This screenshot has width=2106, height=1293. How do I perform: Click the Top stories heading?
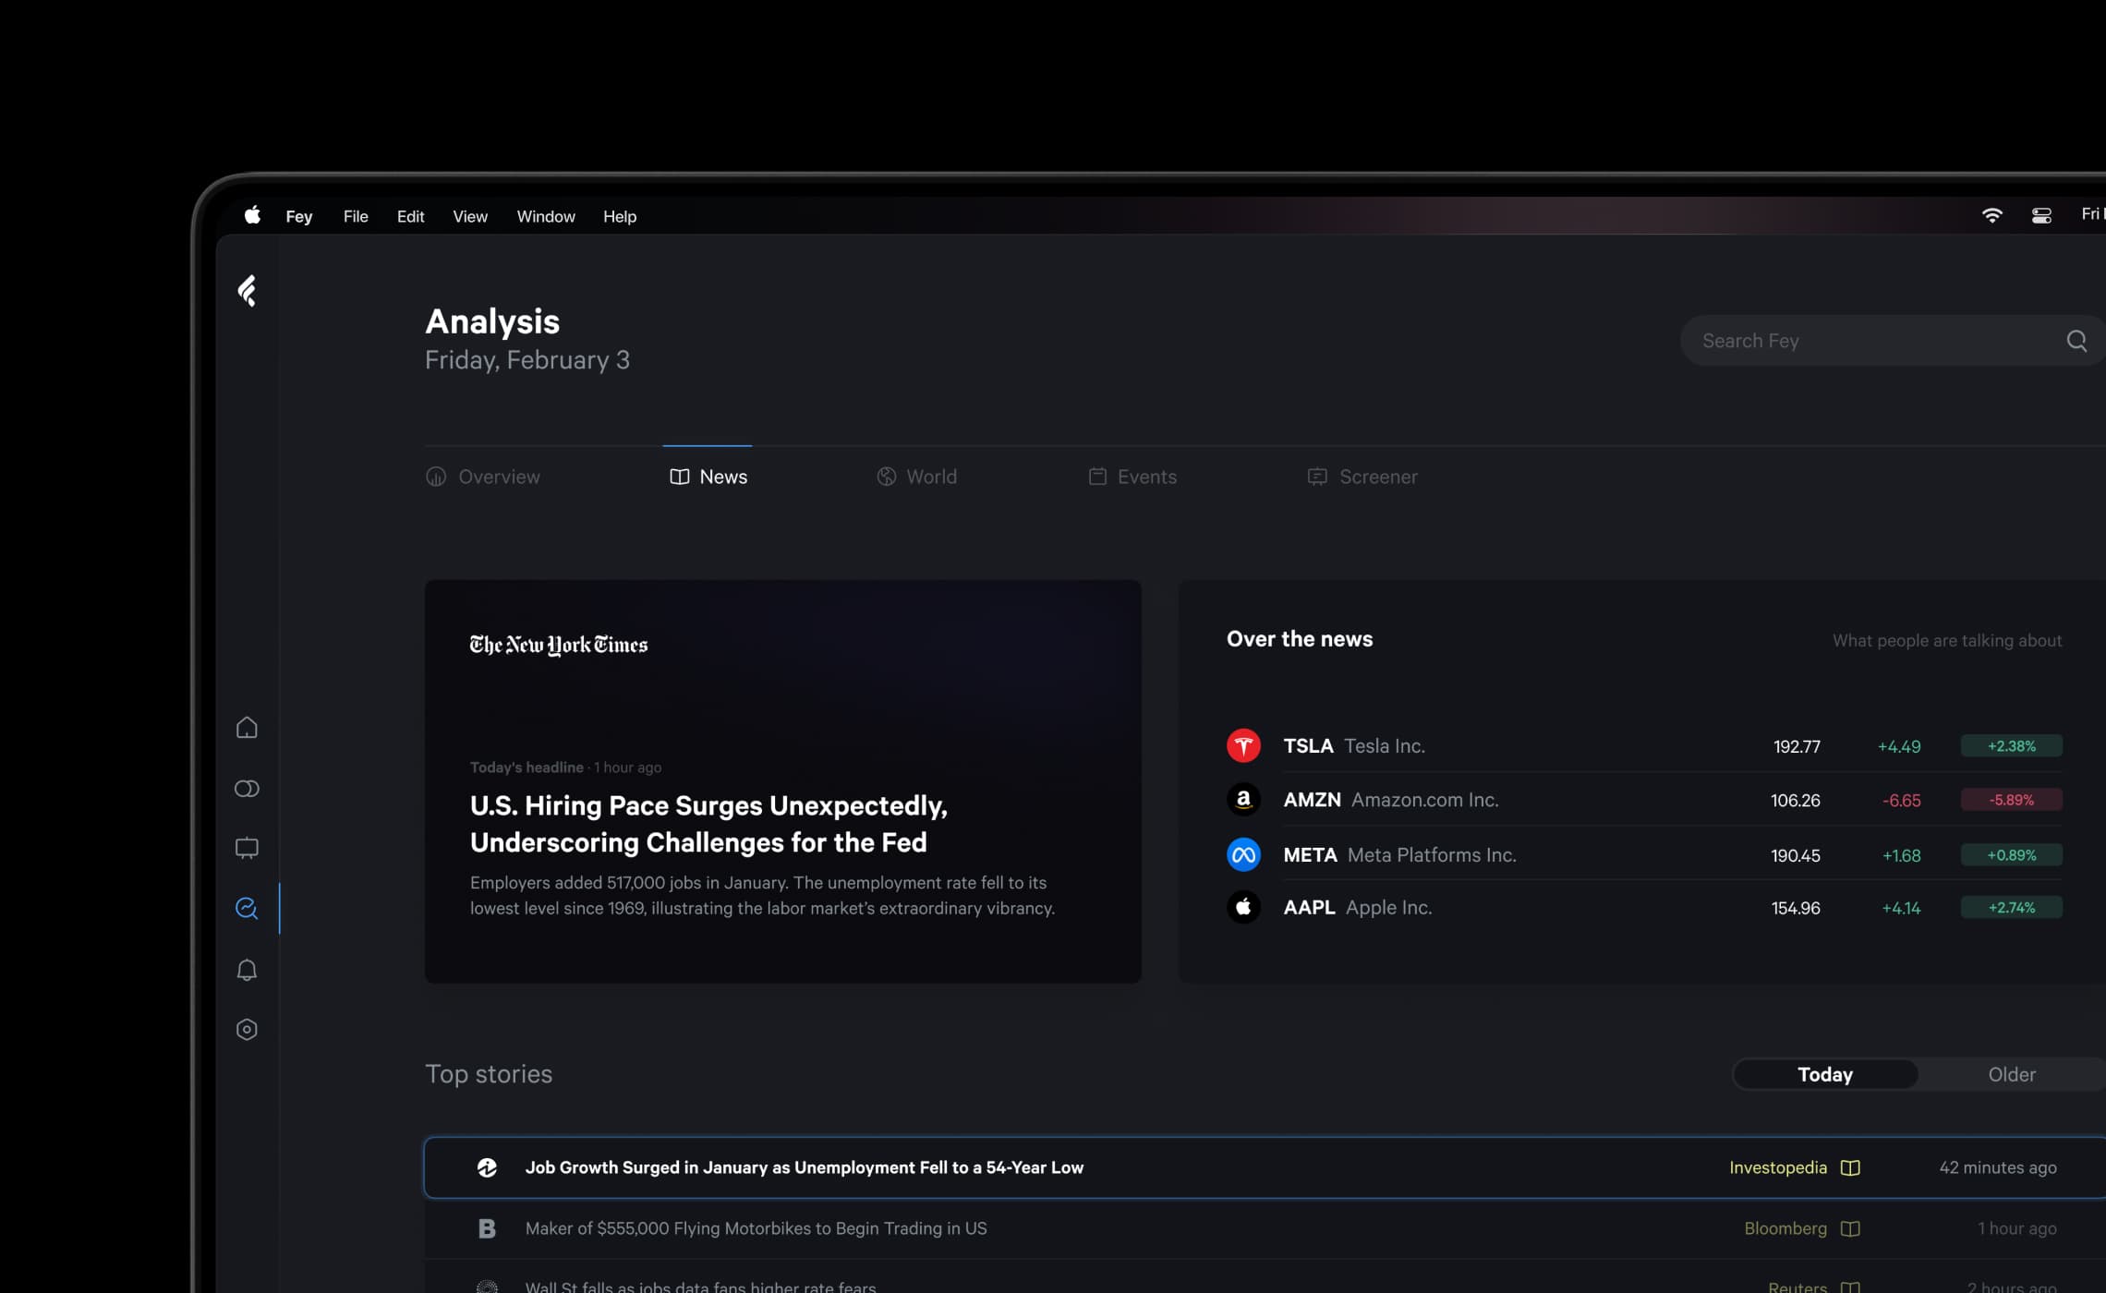pyautogui.click(x=489, y=1073)
